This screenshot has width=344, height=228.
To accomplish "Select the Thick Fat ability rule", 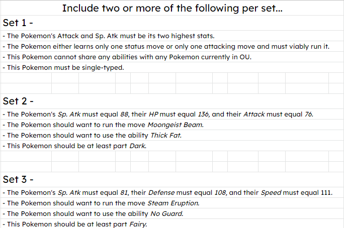I will click(93, 135).
